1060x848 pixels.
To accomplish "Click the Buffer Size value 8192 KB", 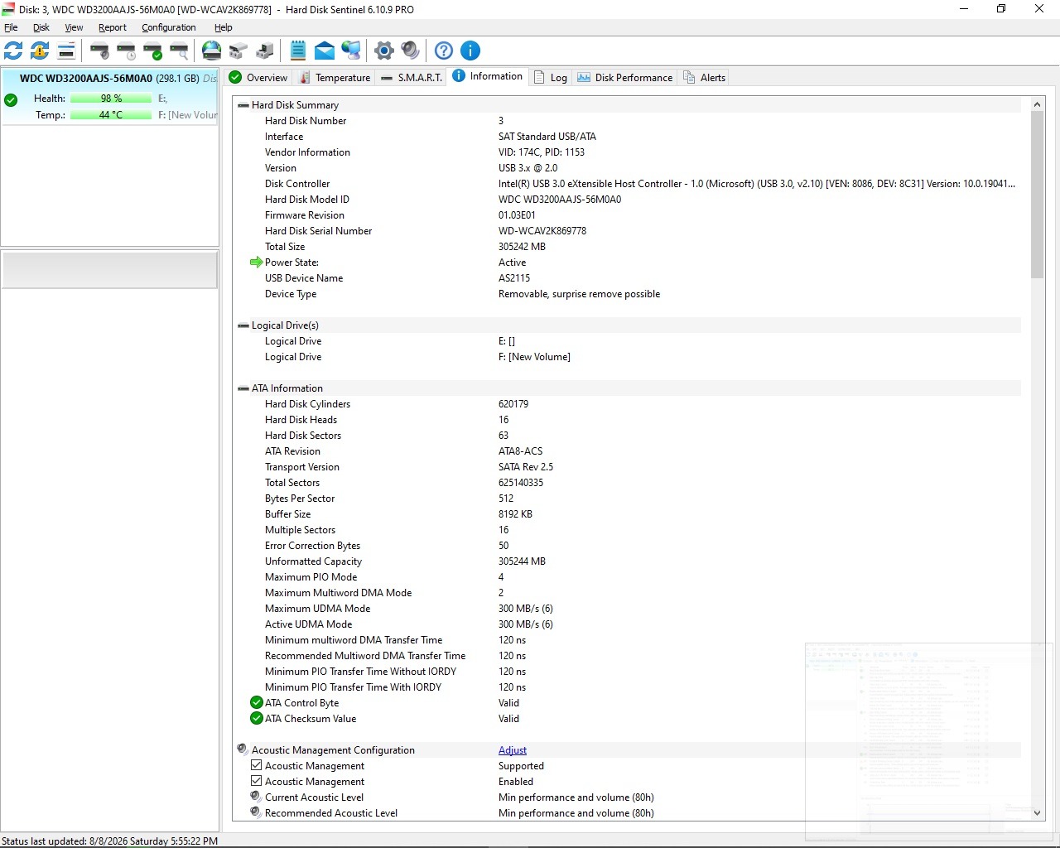I will [515, 514].
